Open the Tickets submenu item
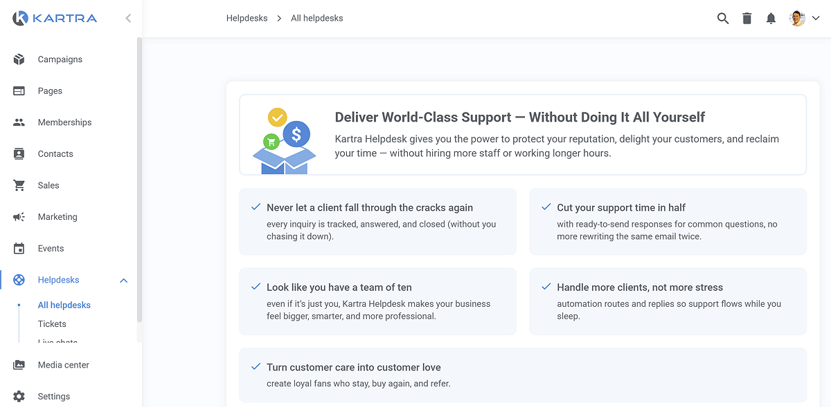Viewport: 831px width, 407px height. [52, 324]
